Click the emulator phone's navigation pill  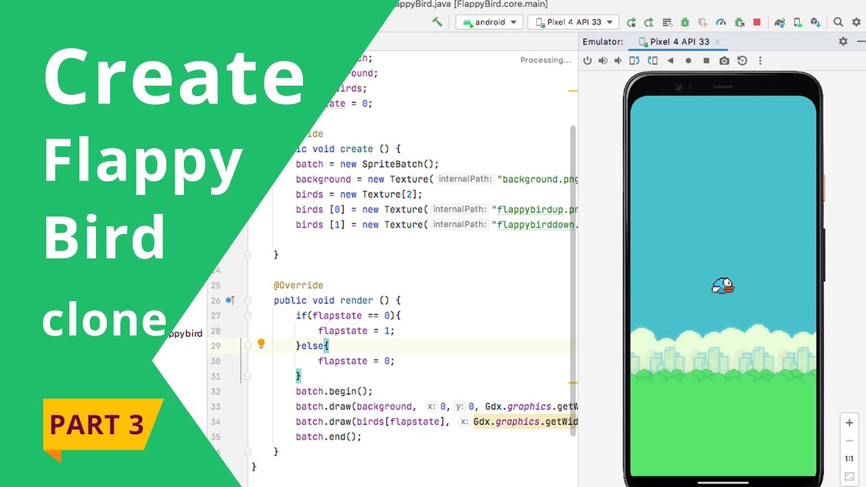point(723,483)
